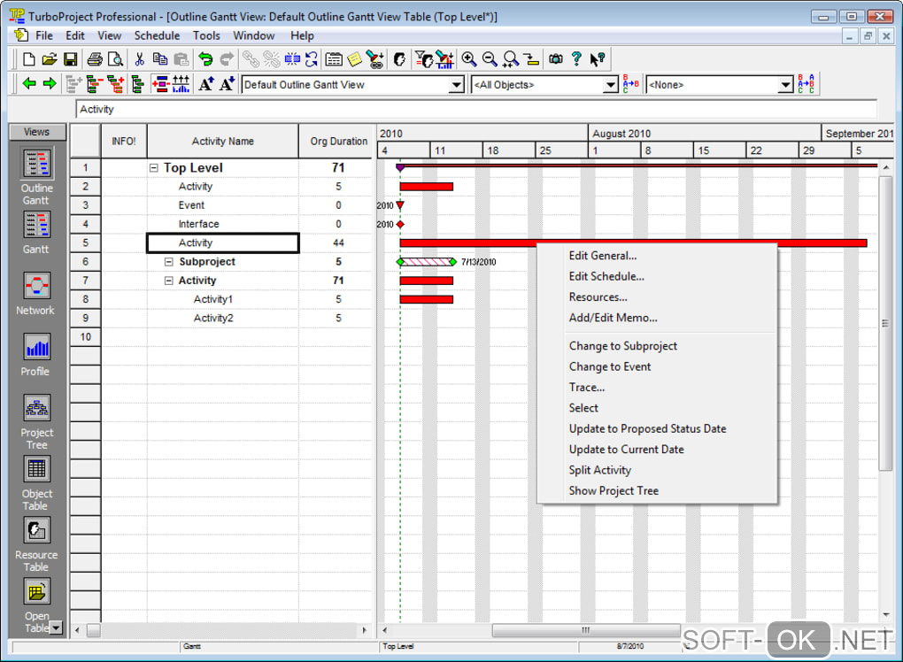Click the red bar for Activity1
Image resolution: width=903 pixels, height=662 pixels.
[x=426, y=299]
